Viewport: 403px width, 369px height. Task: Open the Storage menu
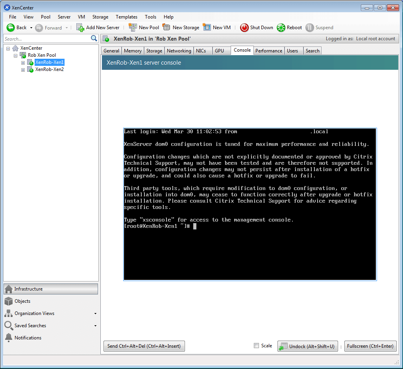tap(100, 17)
